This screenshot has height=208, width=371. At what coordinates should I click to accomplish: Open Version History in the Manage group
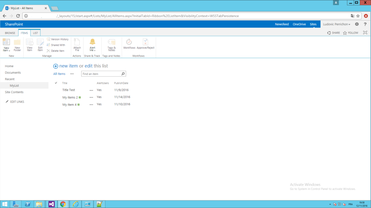point(58,39)
